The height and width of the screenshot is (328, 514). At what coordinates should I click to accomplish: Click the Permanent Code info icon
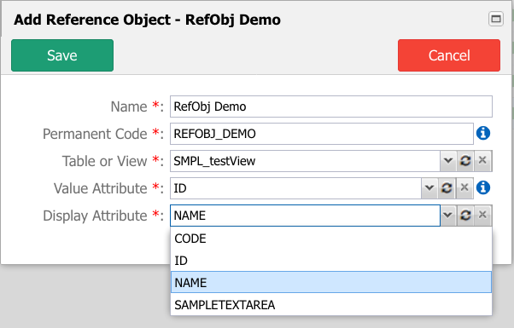[x=483, y=134]
